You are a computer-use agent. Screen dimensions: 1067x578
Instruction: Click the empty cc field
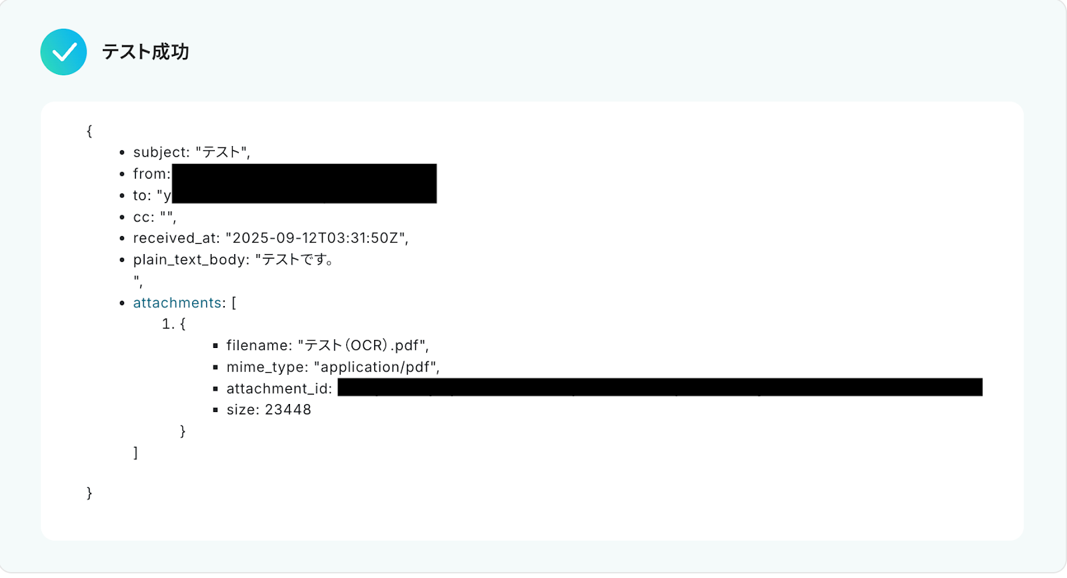154,217
